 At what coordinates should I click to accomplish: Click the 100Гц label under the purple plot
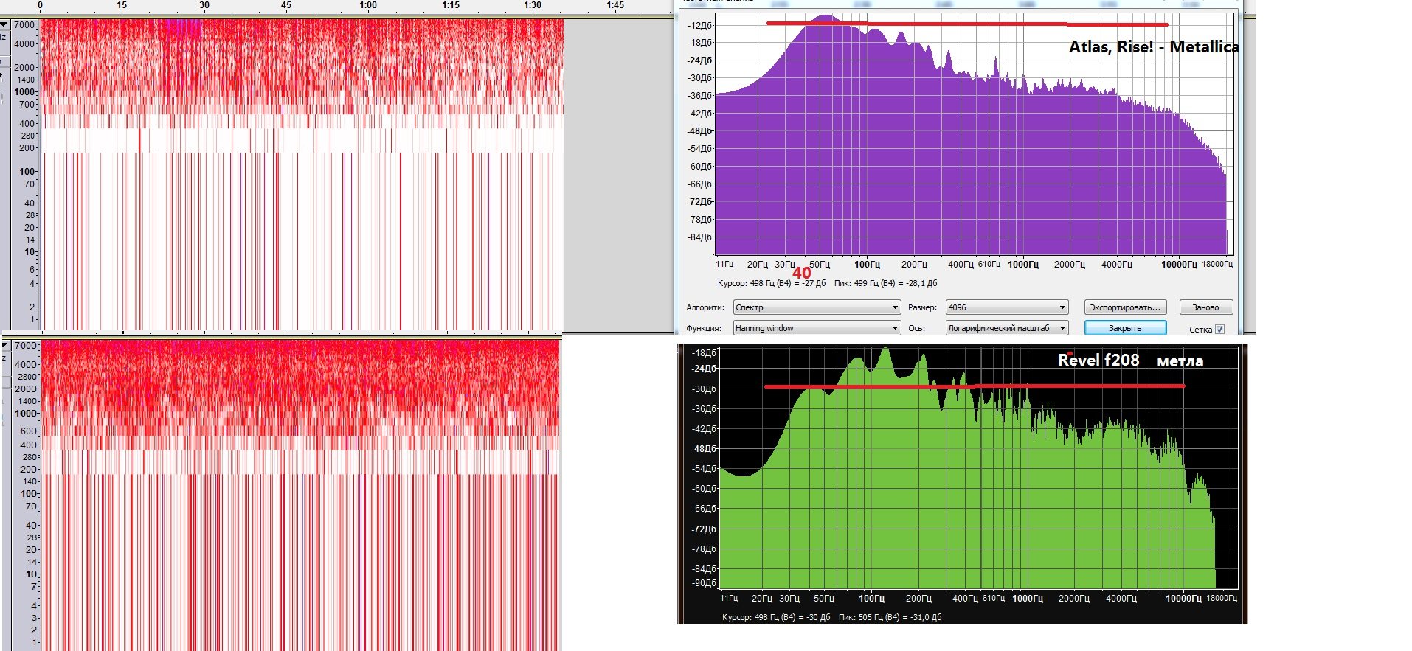(x=867, y=265)
